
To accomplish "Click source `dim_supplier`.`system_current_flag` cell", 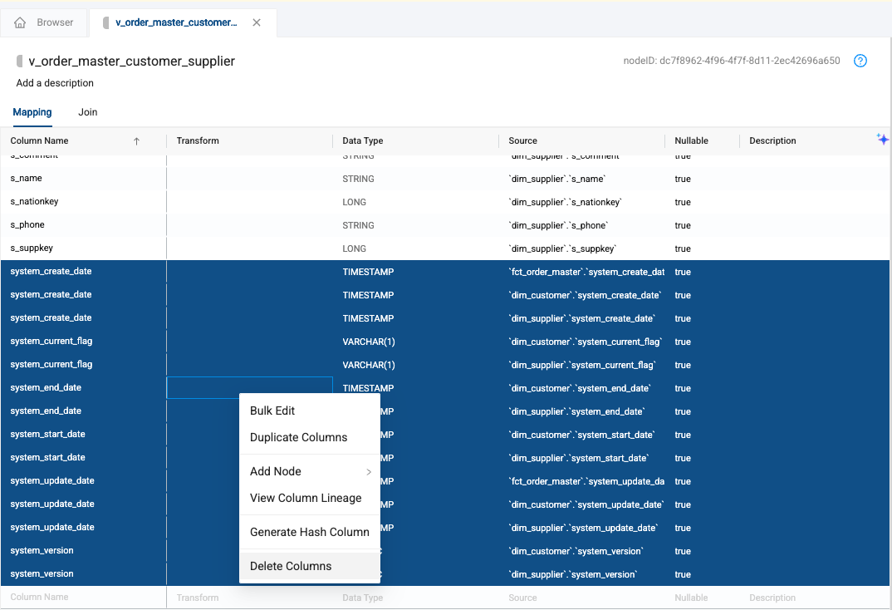I will tap(582, 366).
